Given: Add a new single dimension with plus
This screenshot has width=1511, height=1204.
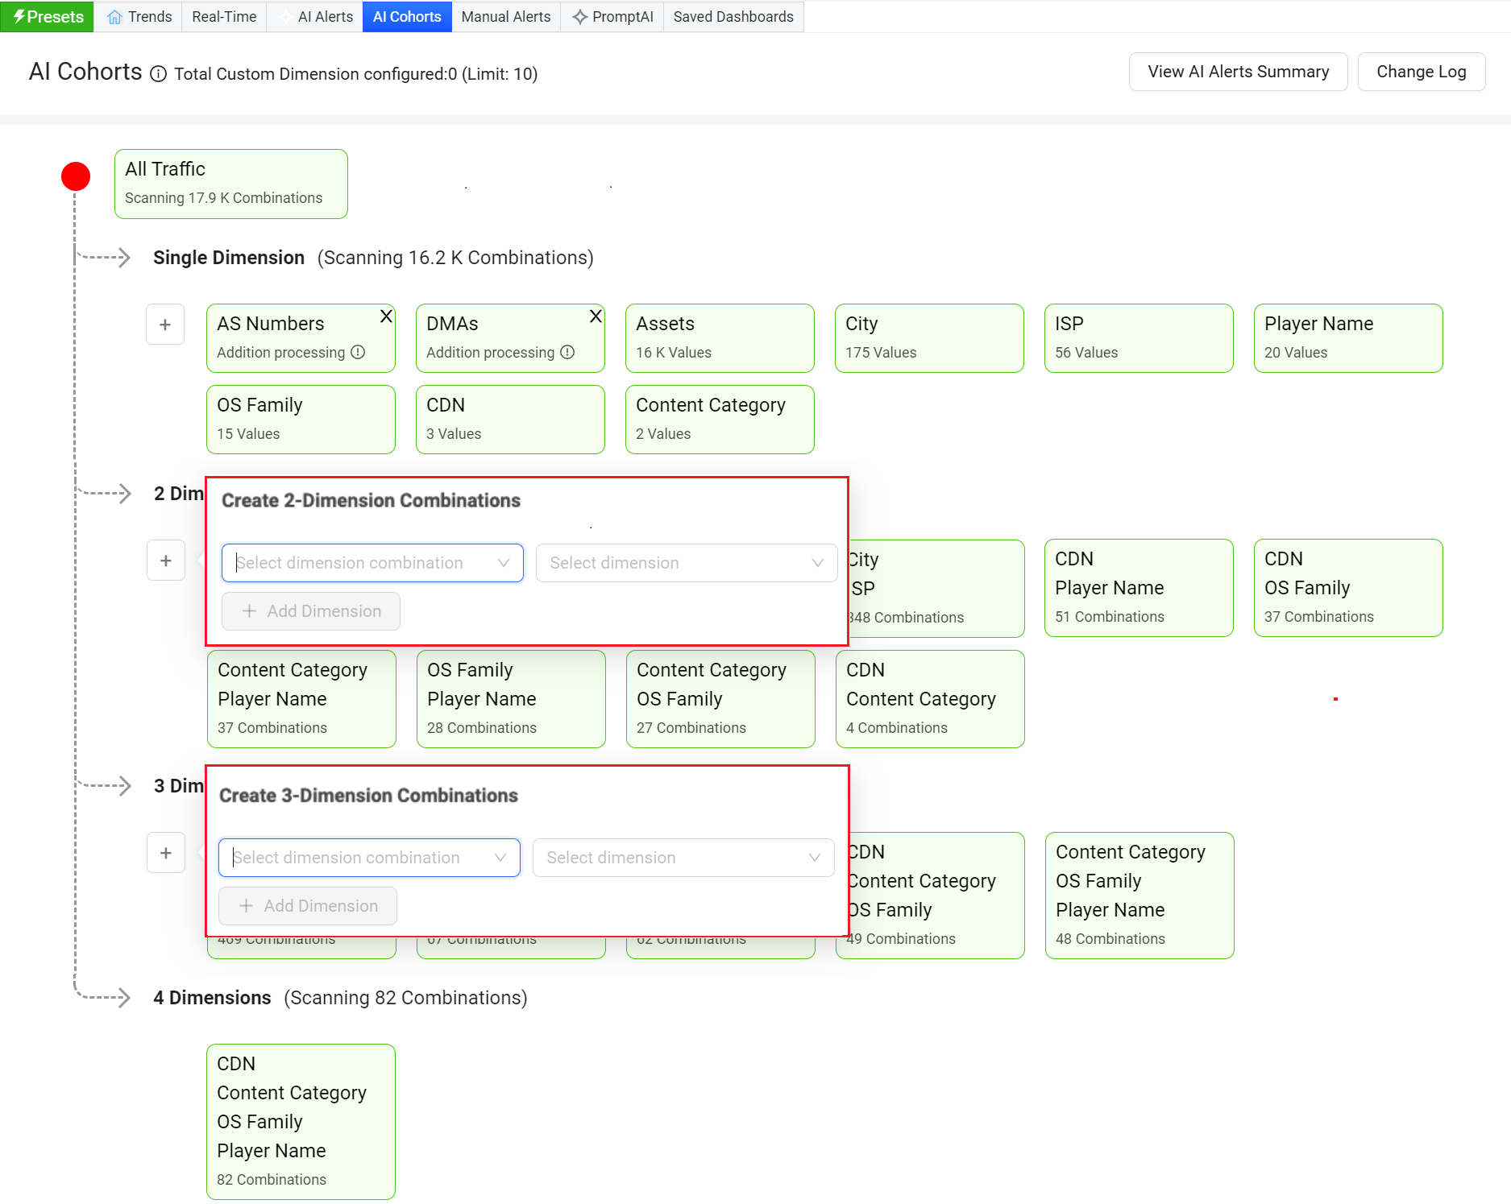Looking at the screenshot, I should [x=165, y=325].
